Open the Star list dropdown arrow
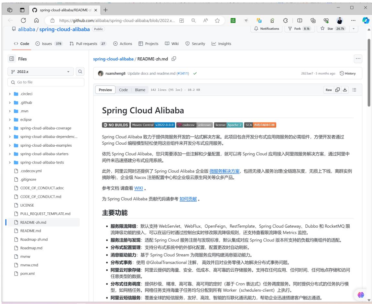Viewport: 372px width, 304px height. coord(354,28)
